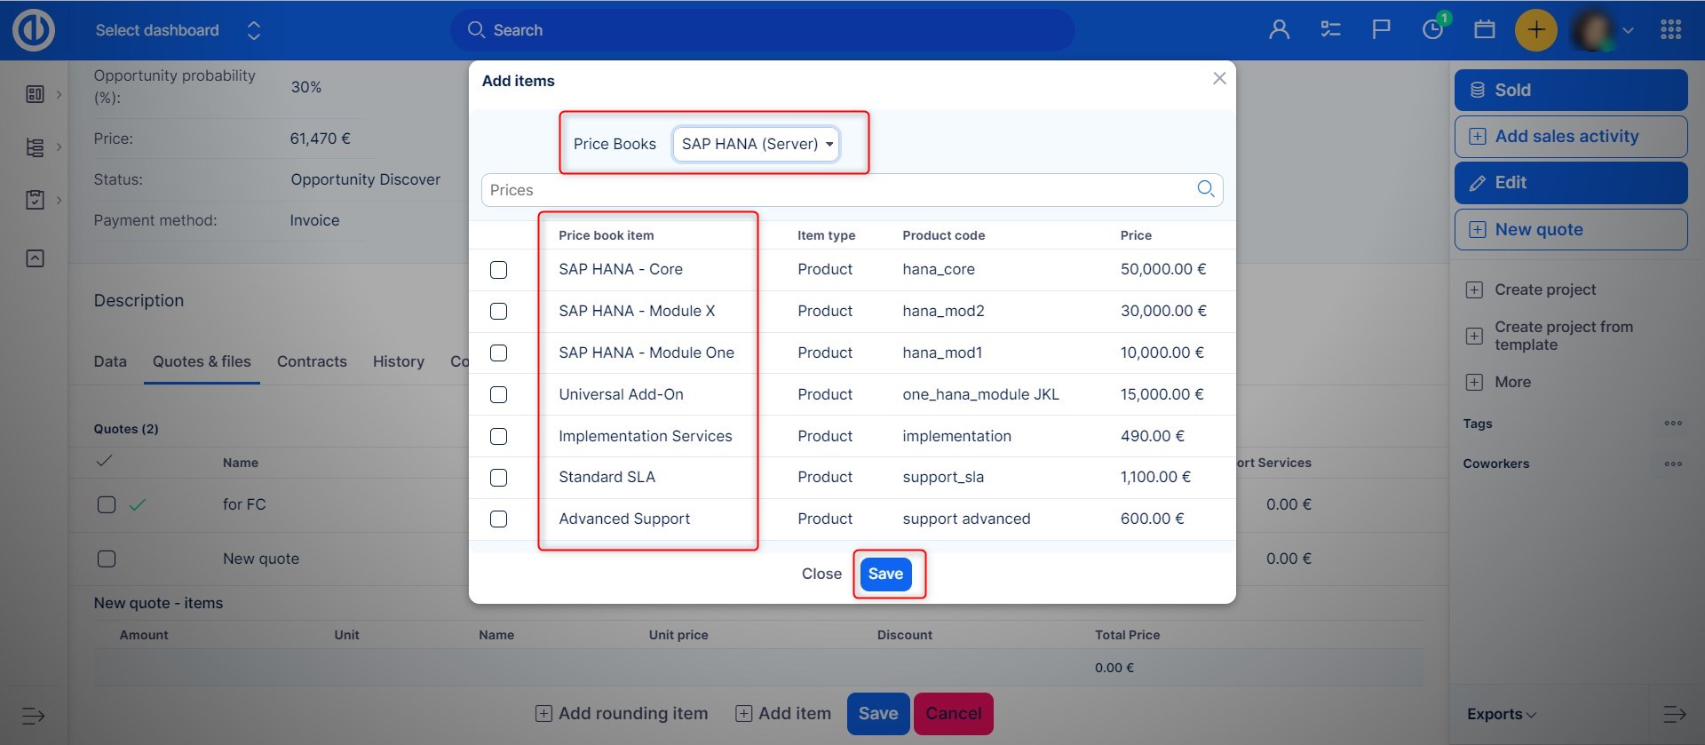This screenshot has width=1705, height=745.
Task: Click the search magnifier in Prices field
Action: click(1205, 189)
